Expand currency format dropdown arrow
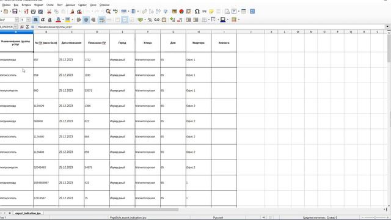 coord(145,20)
